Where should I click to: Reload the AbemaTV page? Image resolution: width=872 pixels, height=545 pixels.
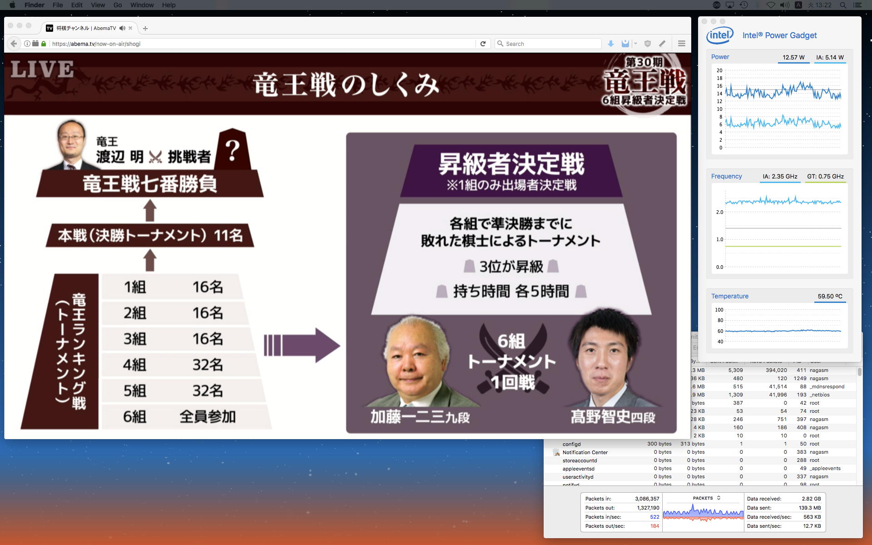click(x=483, y=44)
